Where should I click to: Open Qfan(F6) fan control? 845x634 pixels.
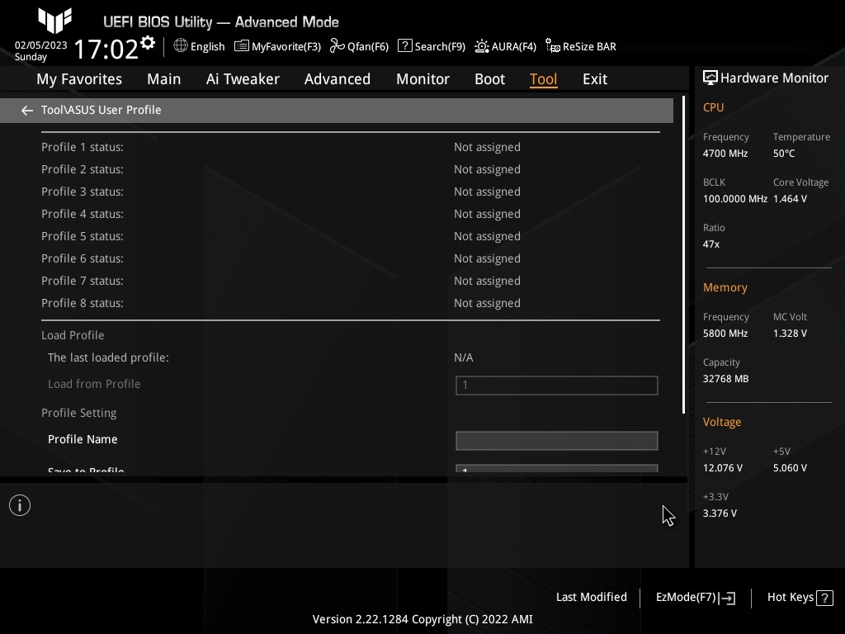pos(359,47)
